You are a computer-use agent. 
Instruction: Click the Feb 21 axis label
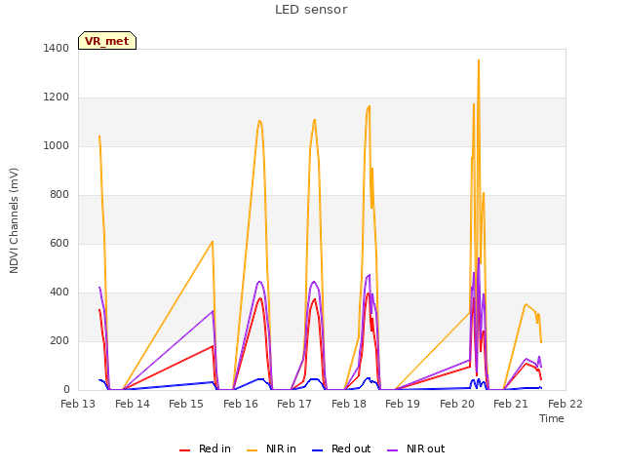511,404
